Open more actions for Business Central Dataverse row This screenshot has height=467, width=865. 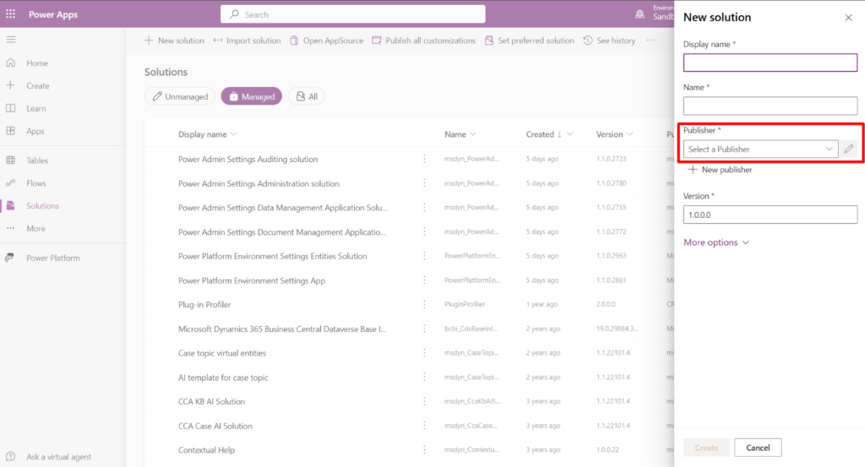(x=424, y=329)
